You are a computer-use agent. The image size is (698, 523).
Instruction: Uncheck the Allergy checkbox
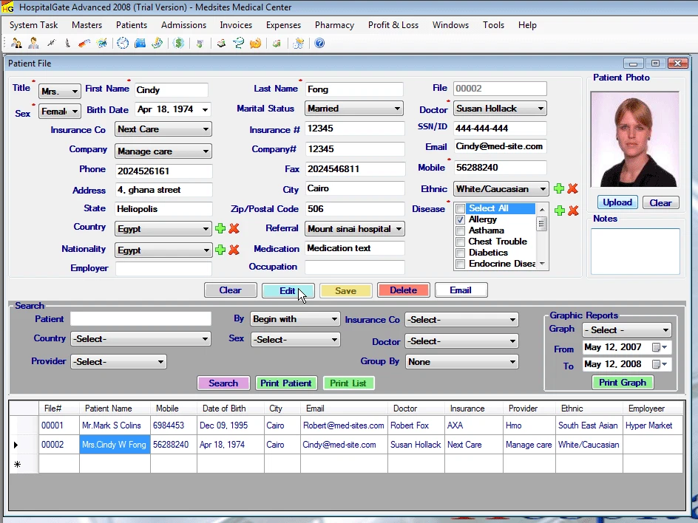coord(461,219)
